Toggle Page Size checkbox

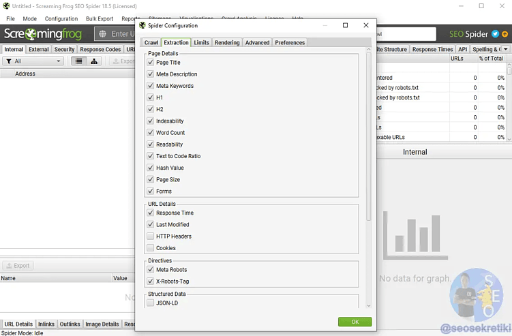click(x=150, y=179)
